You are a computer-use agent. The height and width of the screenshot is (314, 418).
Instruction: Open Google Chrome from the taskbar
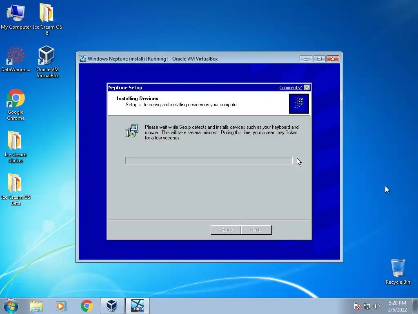point(87,306)
